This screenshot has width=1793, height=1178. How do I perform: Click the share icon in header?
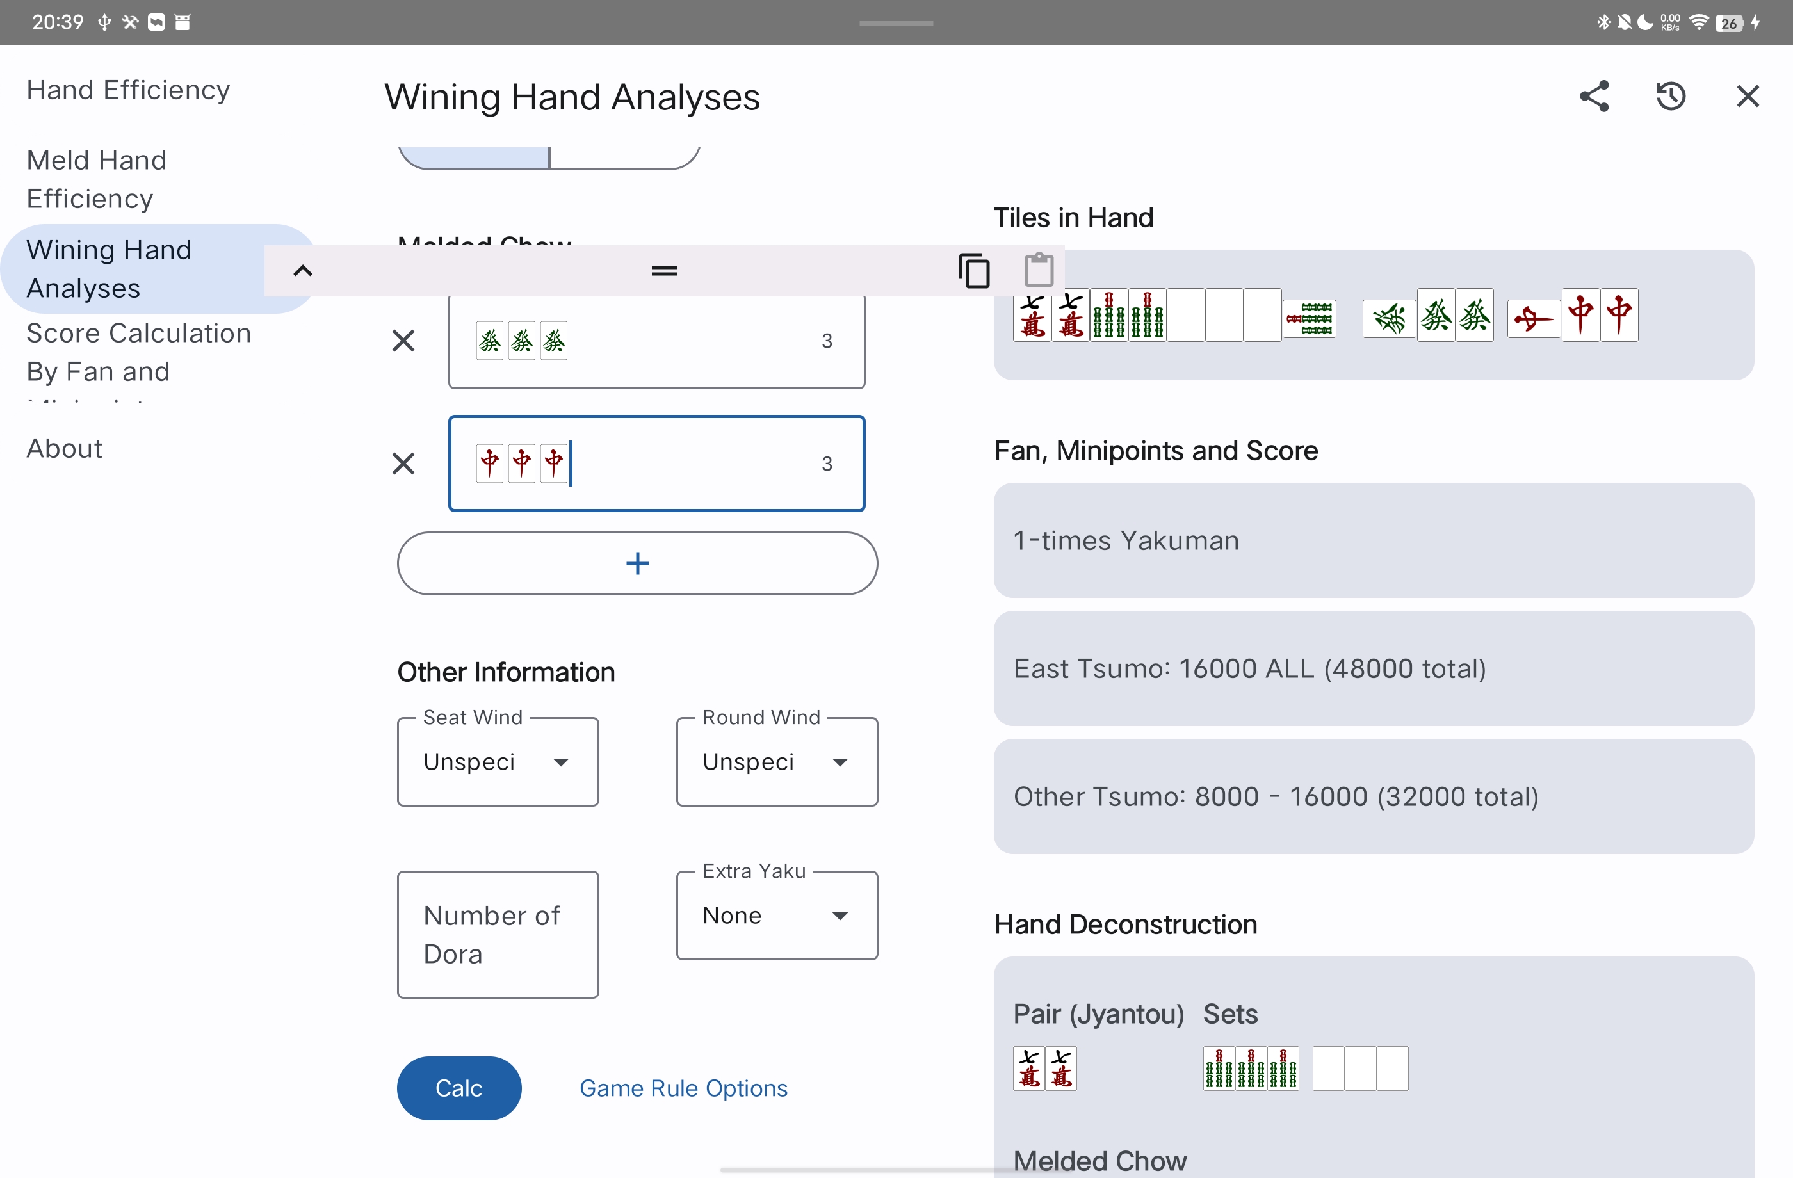[x=1594, y=97]
